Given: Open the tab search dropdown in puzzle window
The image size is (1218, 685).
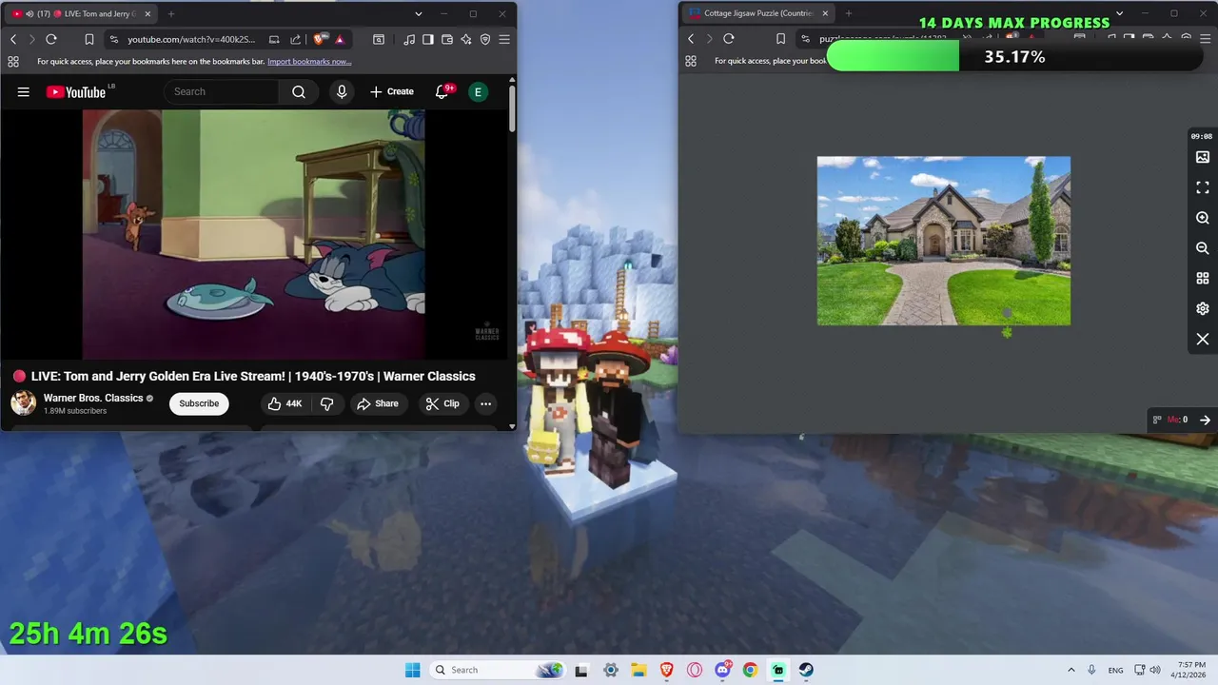Looking at the screenshot, I should (1119, 14).
